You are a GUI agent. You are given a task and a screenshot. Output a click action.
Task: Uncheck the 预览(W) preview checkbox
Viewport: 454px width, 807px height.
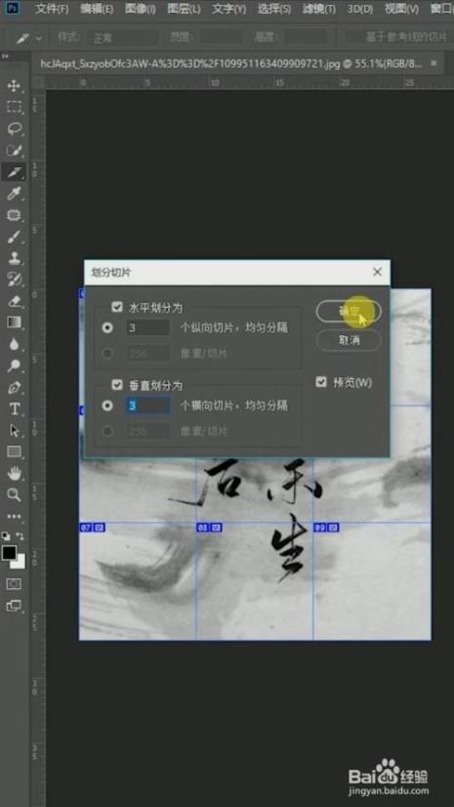click(321, 382)
